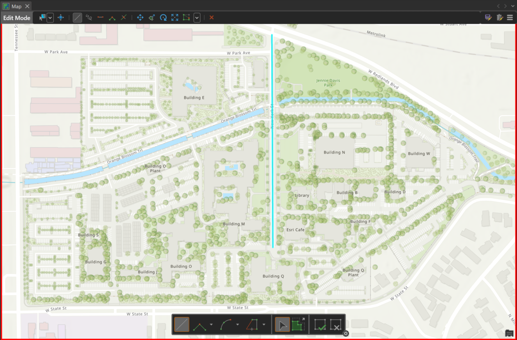Click the green-red crossed lines tool
517x340 pixels.
123,18
